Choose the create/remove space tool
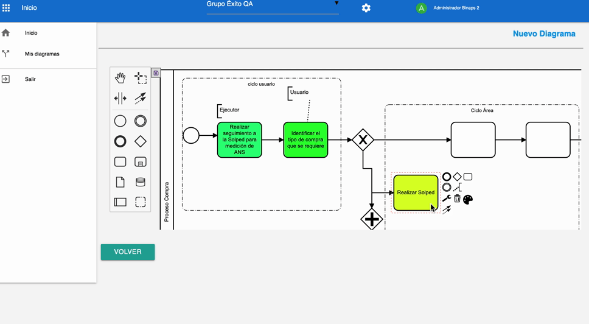589x324 pixels. point(120,98)
